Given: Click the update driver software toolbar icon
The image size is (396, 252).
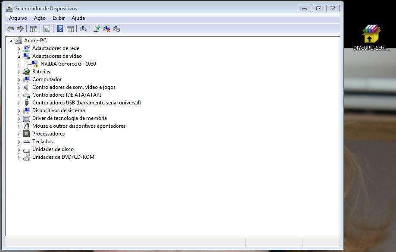Looking at the screenshot, I should coord(97,28).
